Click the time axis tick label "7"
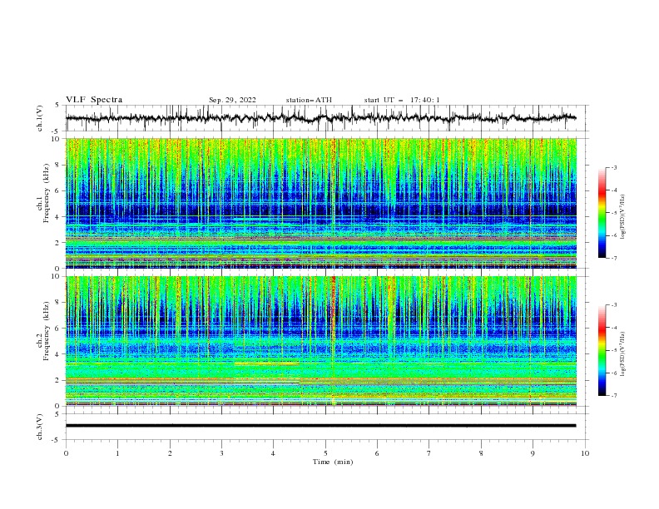The width and height of the screenshot is (659, 509). point(429,453)
